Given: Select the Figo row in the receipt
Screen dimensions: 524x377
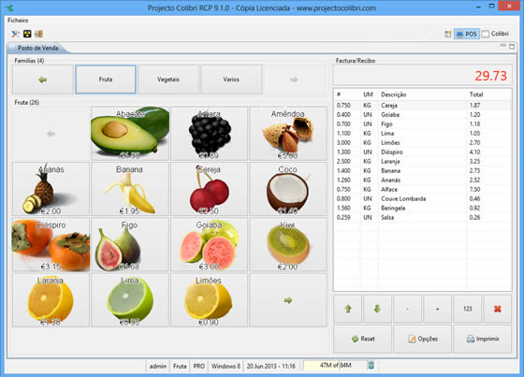Looking at the screenshot, I should [x=422, y=124].
